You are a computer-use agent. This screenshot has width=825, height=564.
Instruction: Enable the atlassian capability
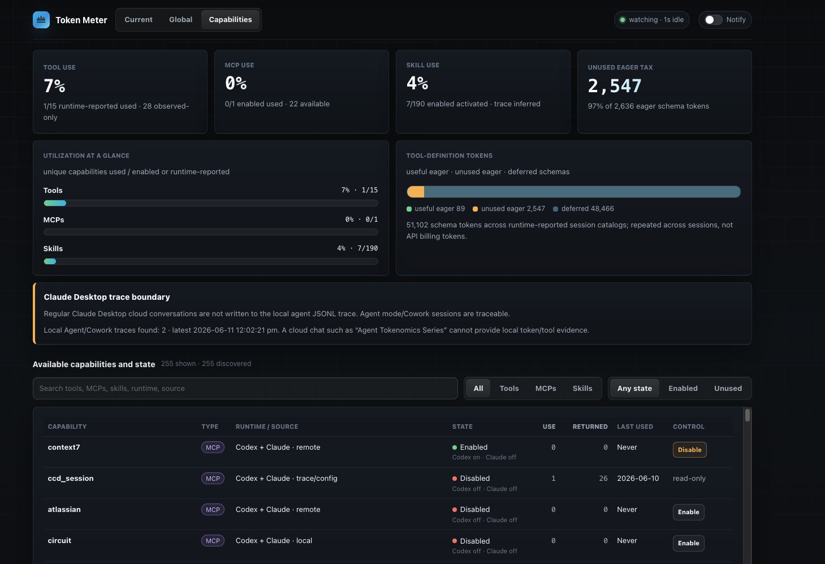(x=688, y=512)
